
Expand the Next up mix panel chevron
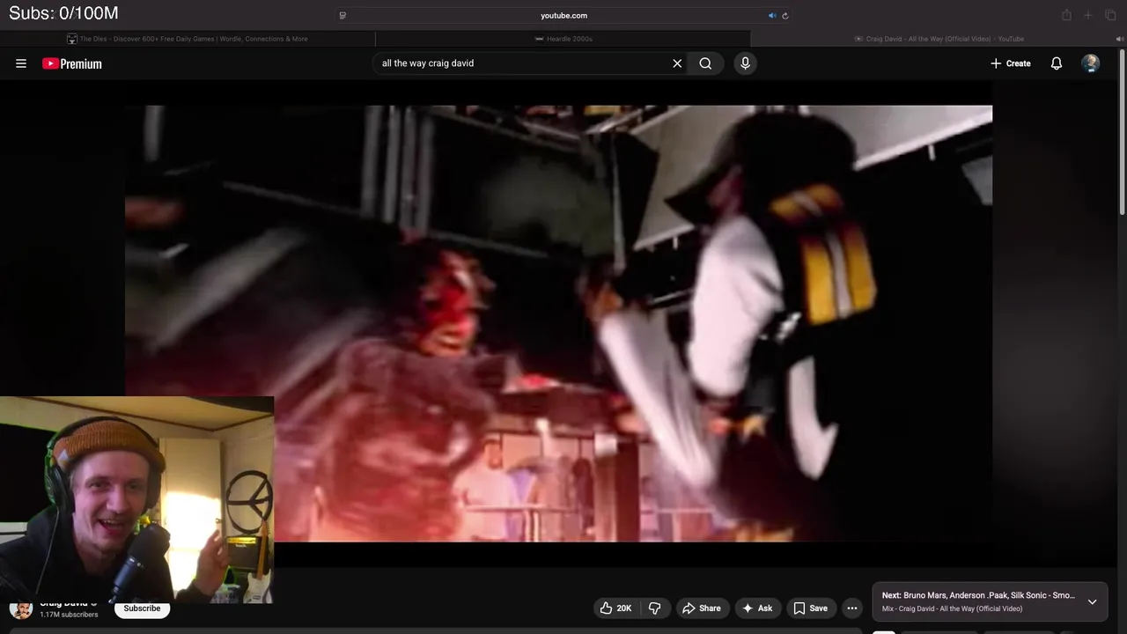(x=1092, y=602)
